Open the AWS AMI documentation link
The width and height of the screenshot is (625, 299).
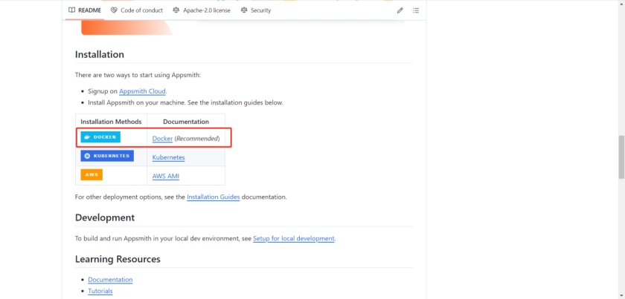click(165, 177)
